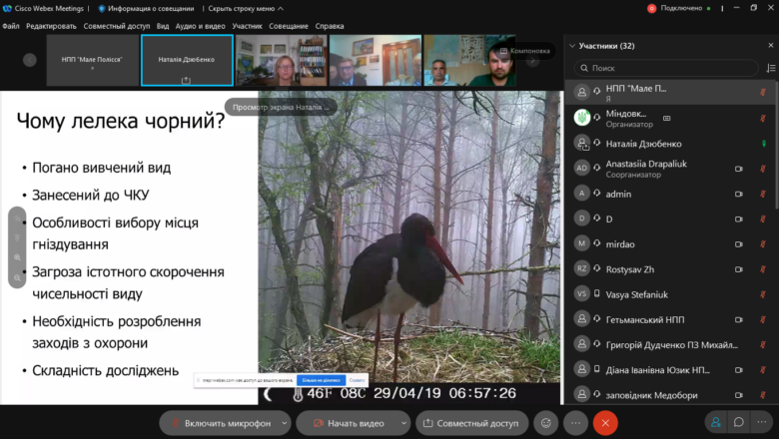Click the red leave meeting button
This screenshot has width=779, height=439.
tap(605, 423)
